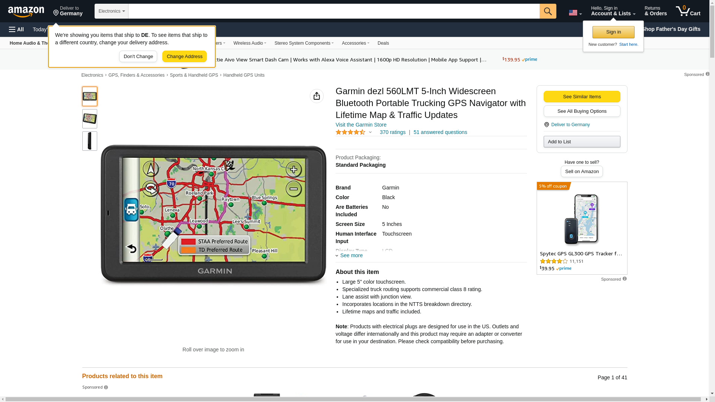Click the Don't Change button
The height and width of the screenshot is (402, 715).
pos(138,57)
